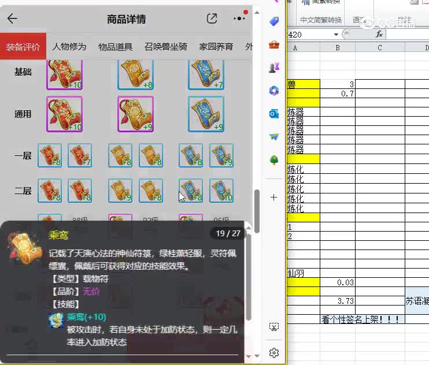Open the Excel Name Box dropdown arrow
The height and width of the screenshot is (365, 429).
(x=336, y=35)
